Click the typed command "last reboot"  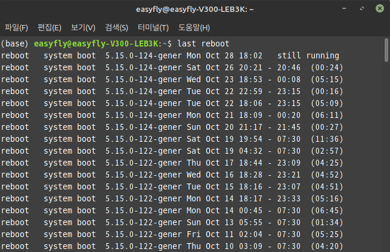click(x=203, y=43)
